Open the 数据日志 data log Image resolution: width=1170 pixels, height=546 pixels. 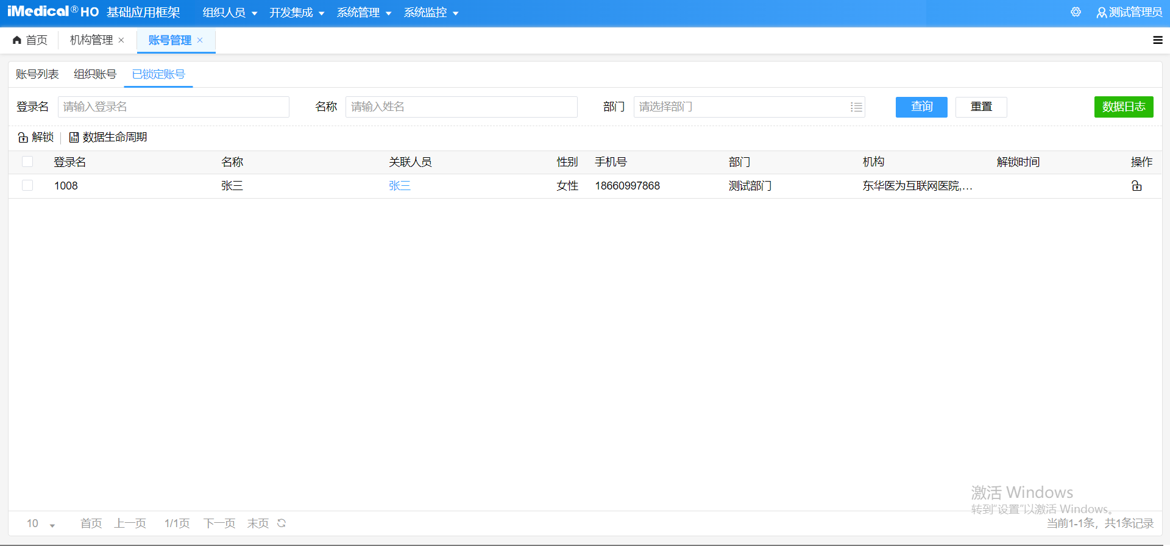[x=1124, y=107]
